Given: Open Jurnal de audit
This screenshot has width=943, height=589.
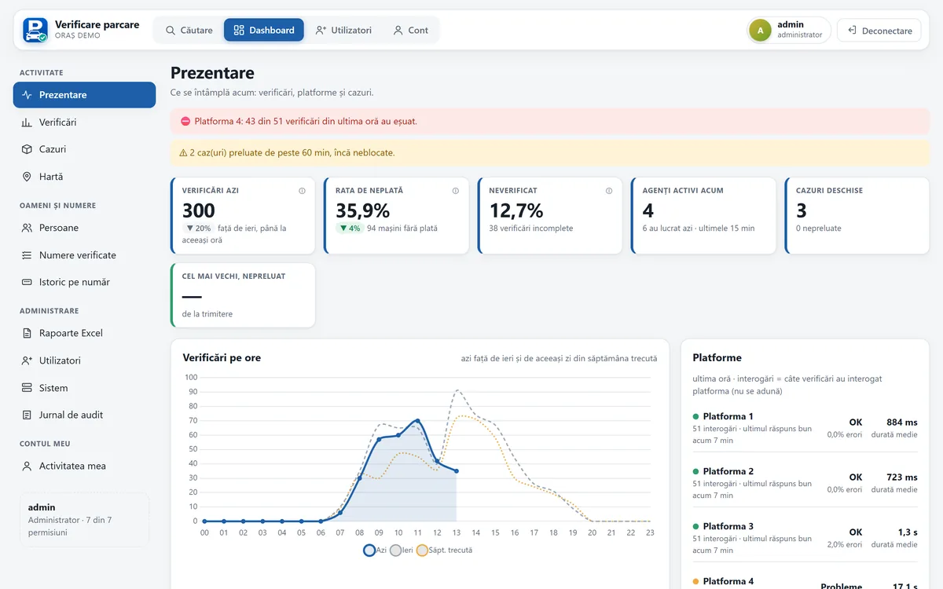Looking at the screenshot, I should click(84, 415).
